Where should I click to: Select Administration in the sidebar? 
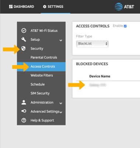click(42, 102)
